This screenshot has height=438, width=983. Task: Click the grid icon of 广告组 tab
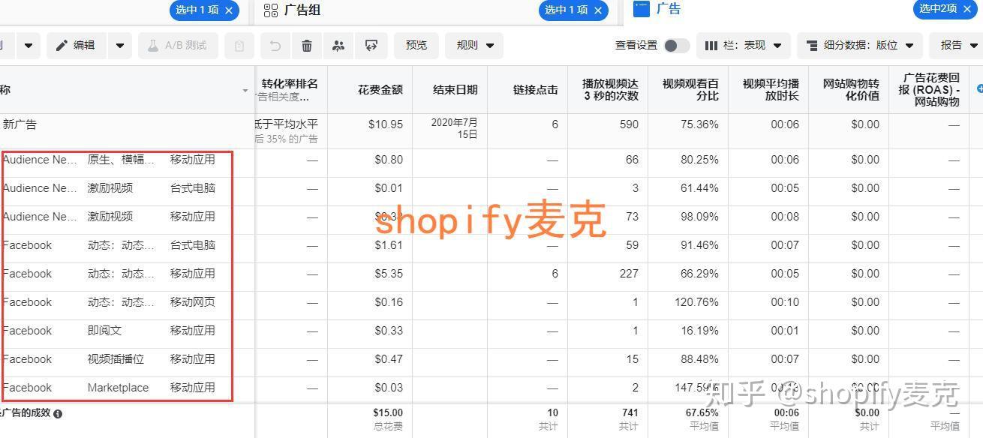tap(271, 10)
